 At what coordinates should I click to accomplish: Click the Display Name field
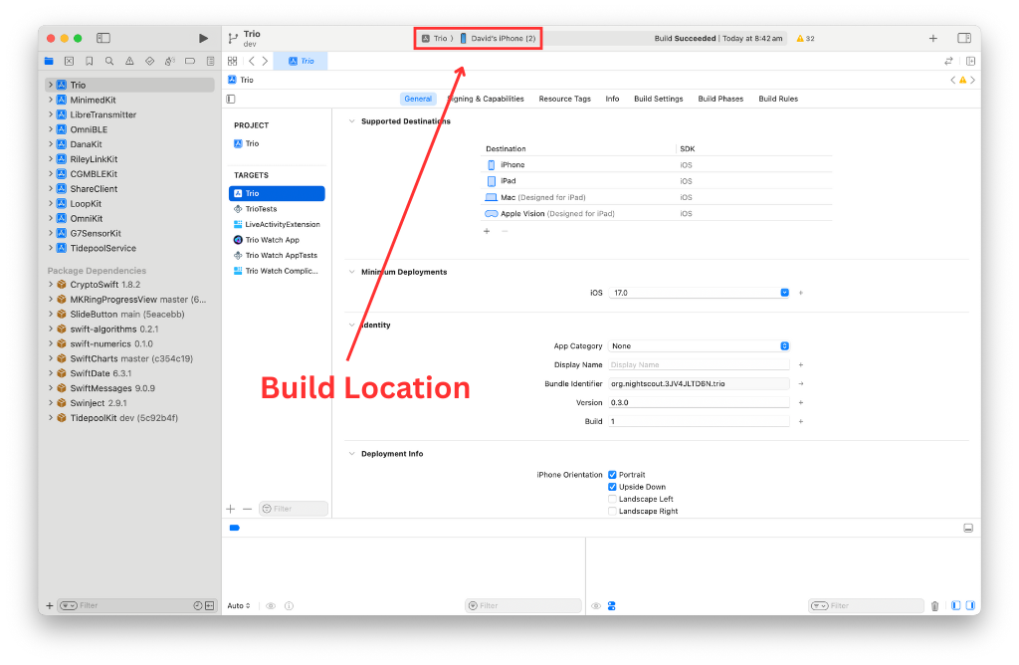tap(699, 365)
